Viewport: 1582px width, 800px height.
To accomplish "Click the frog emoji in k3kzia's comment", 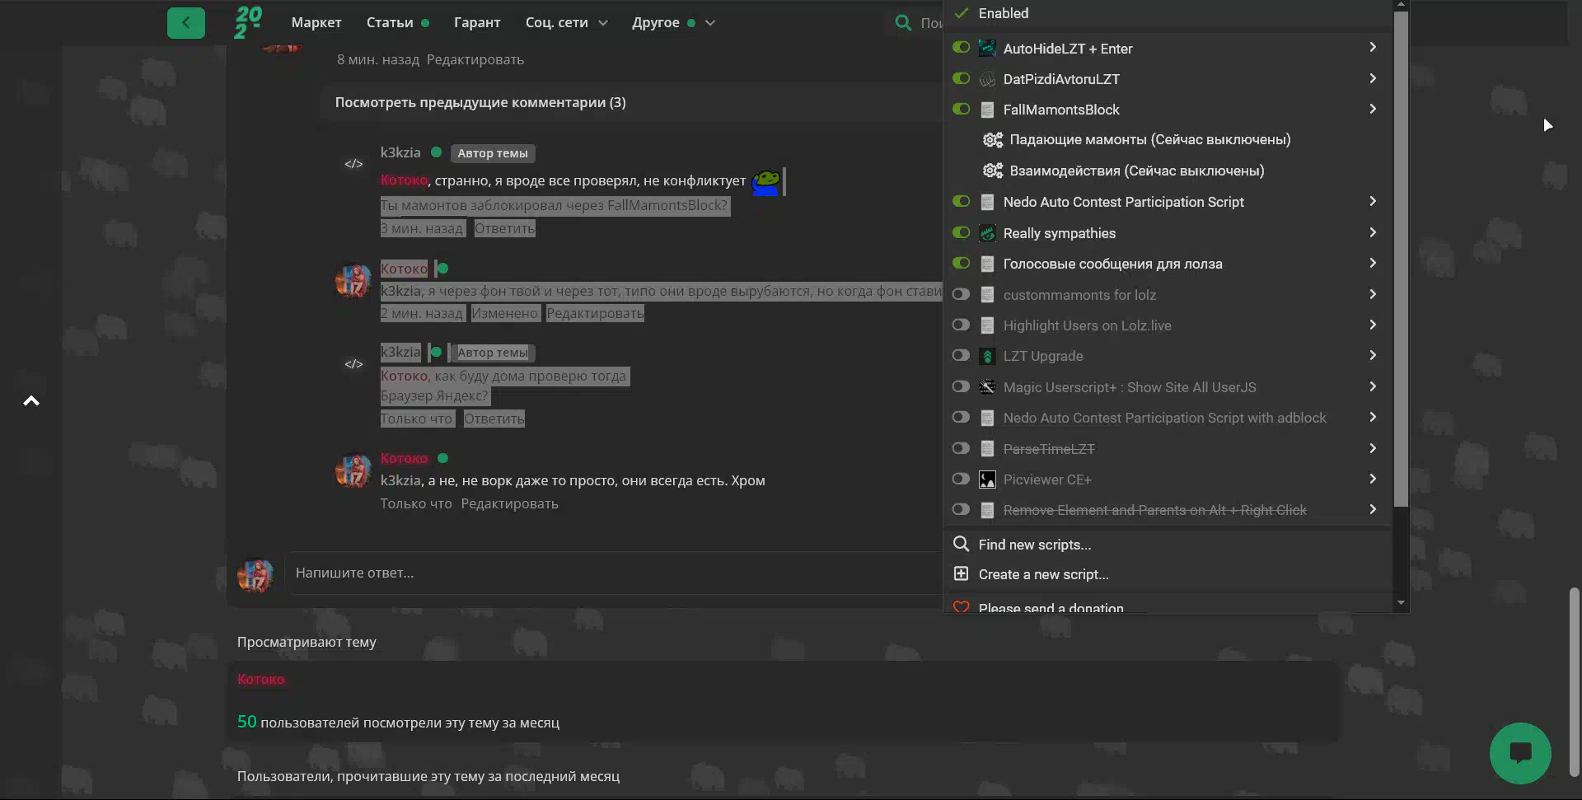I will pos(765,182).
